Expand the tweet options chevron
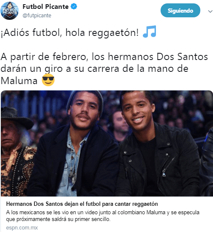Image resolution: width=213 pixels, height=232 pixels. click(x=210, y=11)
